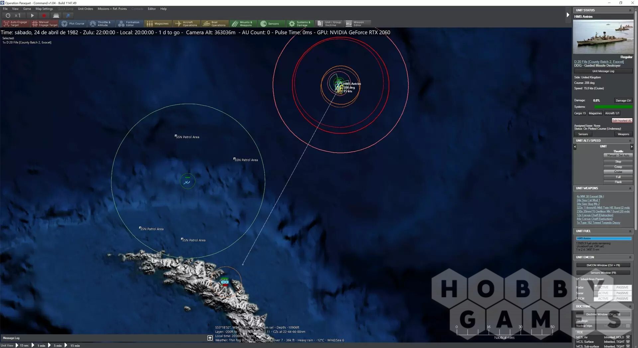
Task: Open Unit / Group Doctrine
Action: pos(329,24)
